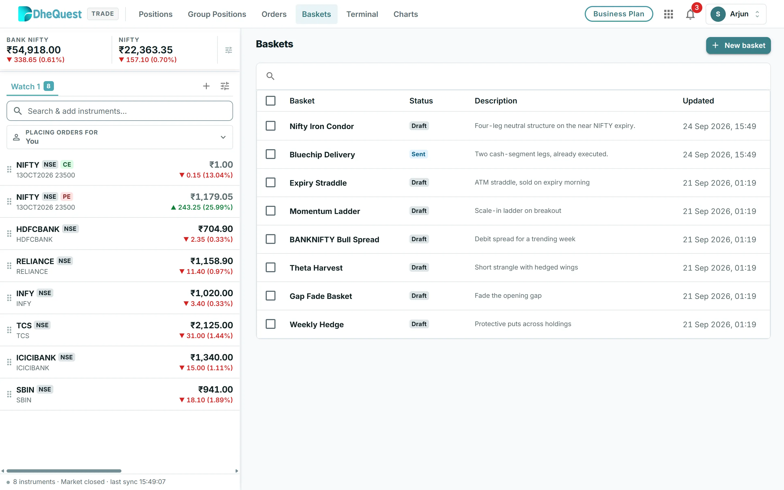Viewport: 784px width, 490px height.
Task: Open the Group Positions tab
Action: click(x=217, y=14)
